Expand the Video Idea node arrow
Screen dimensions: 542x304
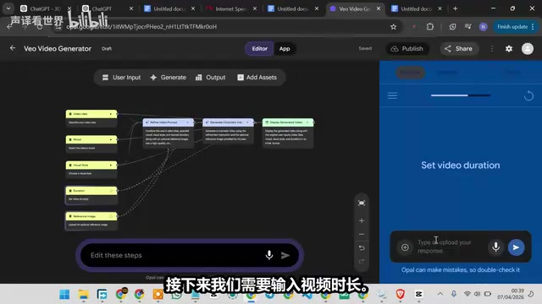pyautogui.click(x=111, y=114)
